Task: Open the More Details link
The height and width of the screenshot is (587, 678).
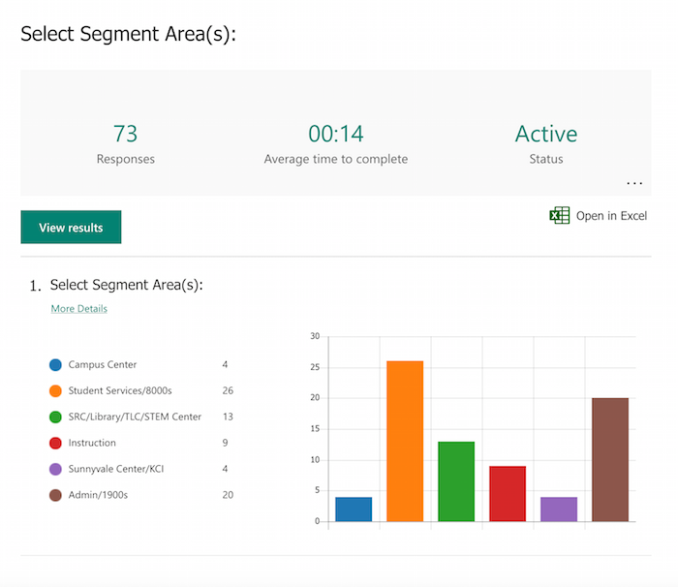Action: click(x=79, y=309)
